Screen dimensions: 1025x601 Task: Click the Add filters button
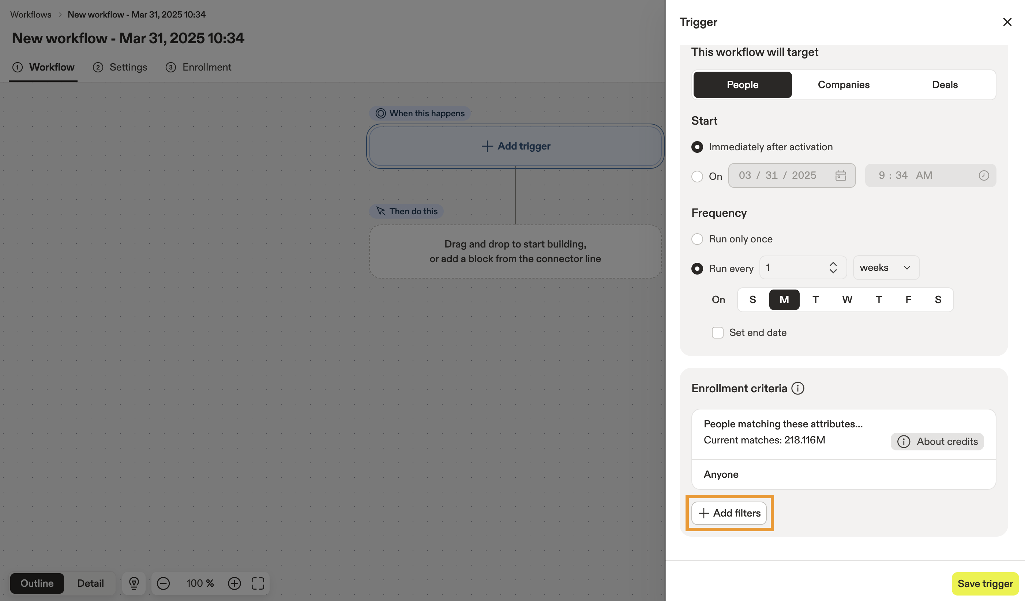coord(729,513)
